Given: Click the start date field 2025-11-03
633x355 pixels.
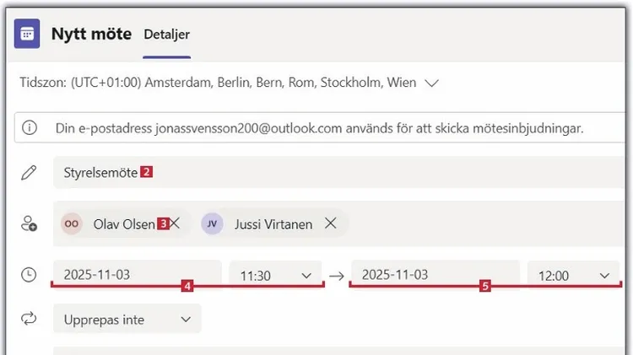Looking at the screenshot, I should pos(135,275).
